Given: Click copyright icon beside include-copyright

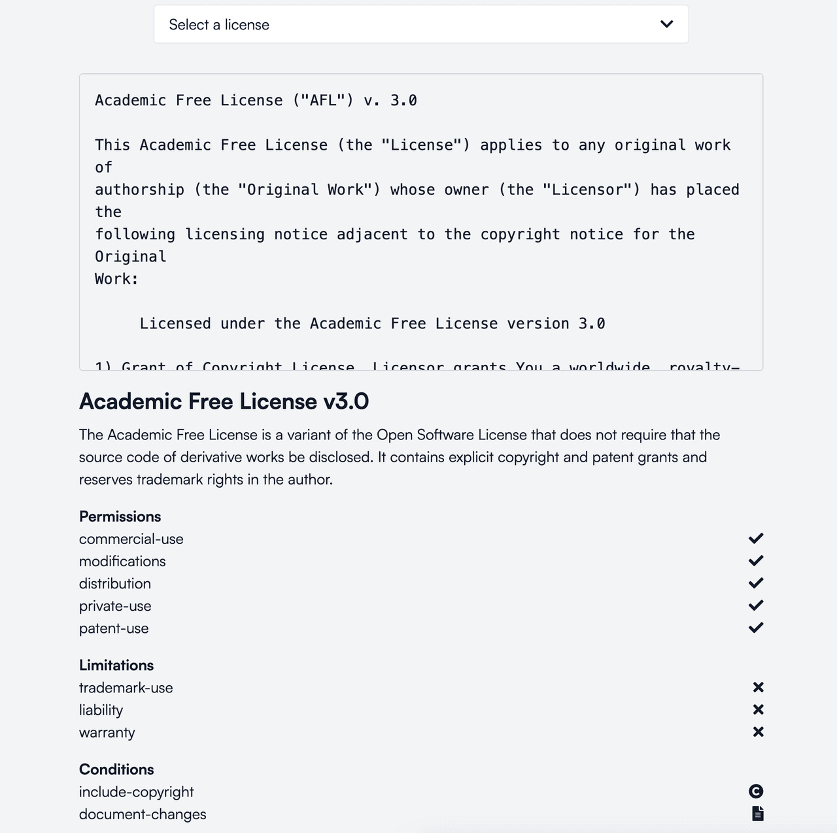Looking at the screenshot, I should click(756, 792).
